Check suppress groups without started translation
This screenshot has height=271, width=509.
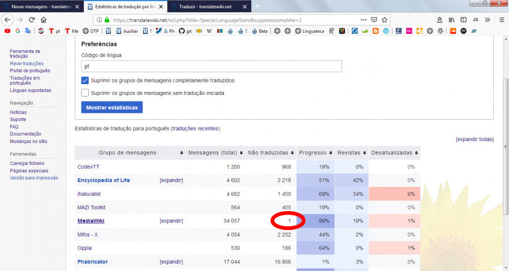pyautogui.click(x=85, y=93)
